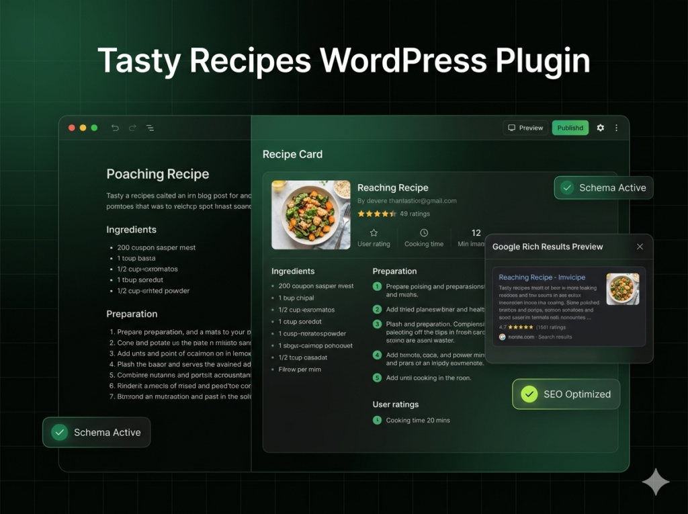Click the User ratings heading
This screenshot has width=688, height=514.
[395, 404]
